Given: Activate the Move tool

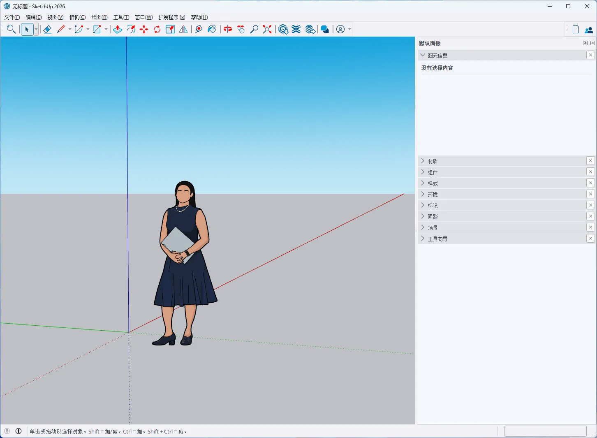Looking at the screenshot, I should tap(143, 29).
